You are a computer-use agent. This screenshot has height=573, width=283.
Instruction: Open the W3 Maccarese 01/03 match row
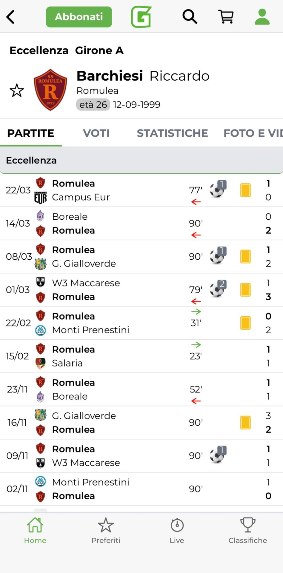click(x=119, y=290)
